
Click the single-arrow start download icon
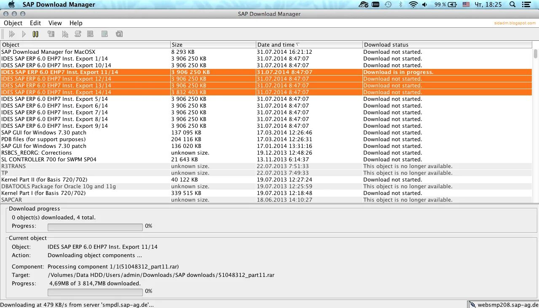tap(24, 34)
